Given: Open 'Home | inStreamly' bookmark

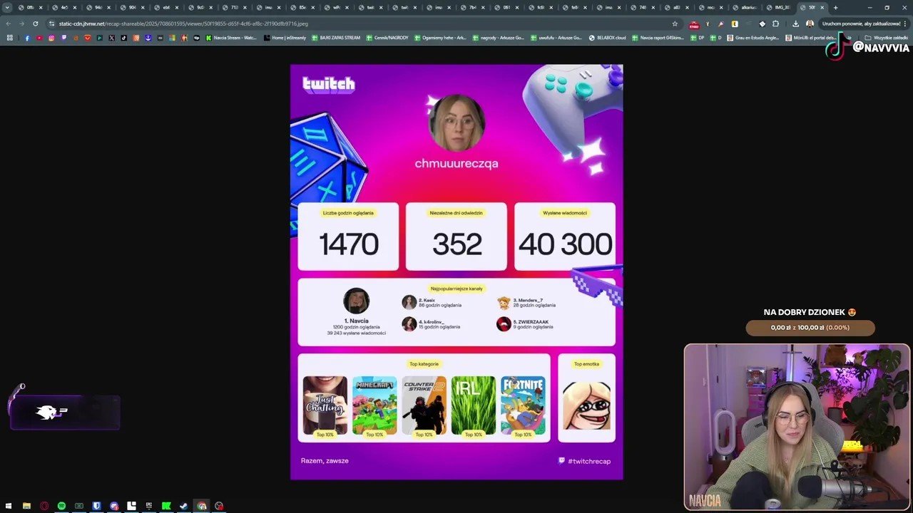Looking at the screenshot, I should (285, 38).
